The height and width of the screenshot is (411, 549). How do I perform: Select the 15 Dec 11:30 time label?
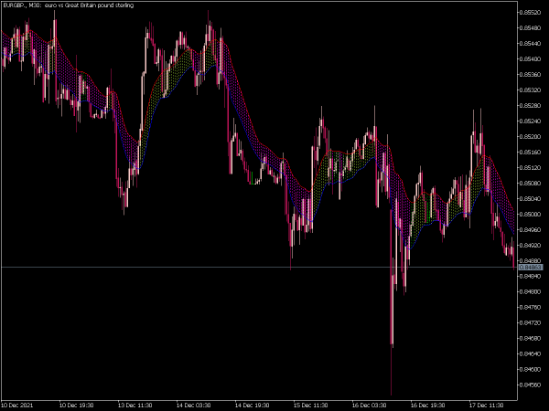coord(310,406)
